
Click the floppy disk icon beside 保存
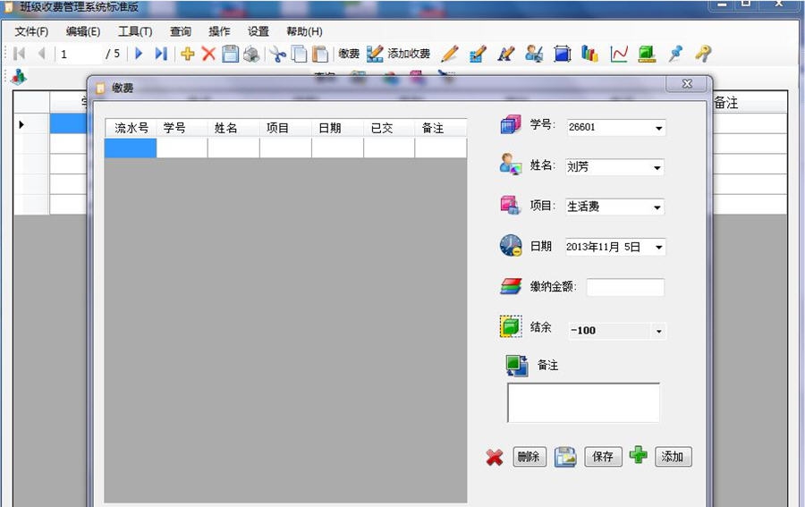(565, 457)
